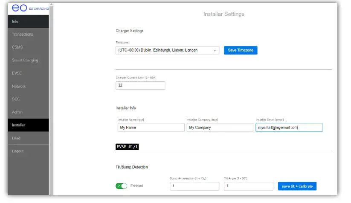This screenshot has width=351, height=203.
Task: Expand the Timezone dropdown
Action: click(168, 50)
